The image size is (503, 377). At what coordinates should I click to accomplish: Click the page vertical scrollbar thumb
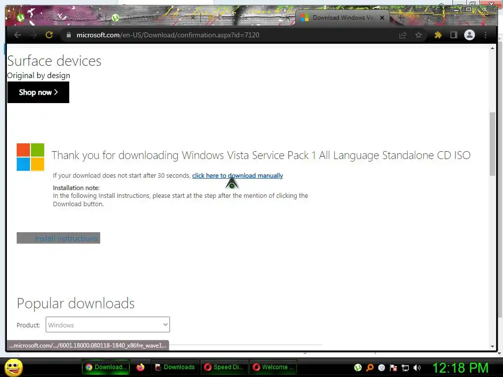(x=492, y=144)
